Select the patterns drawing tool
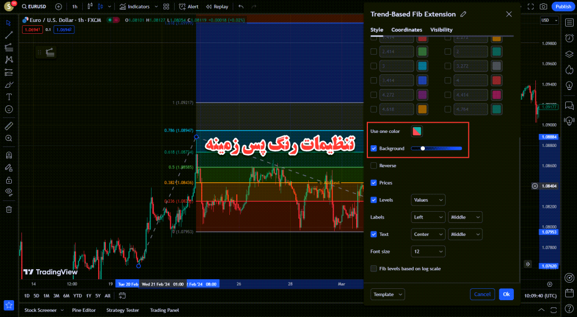 [9, 60]
